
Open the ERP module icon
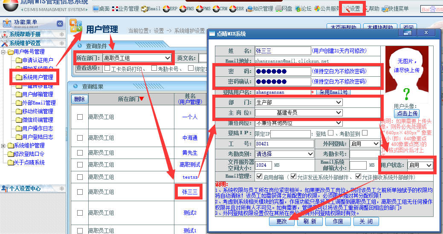pos(171,9)
